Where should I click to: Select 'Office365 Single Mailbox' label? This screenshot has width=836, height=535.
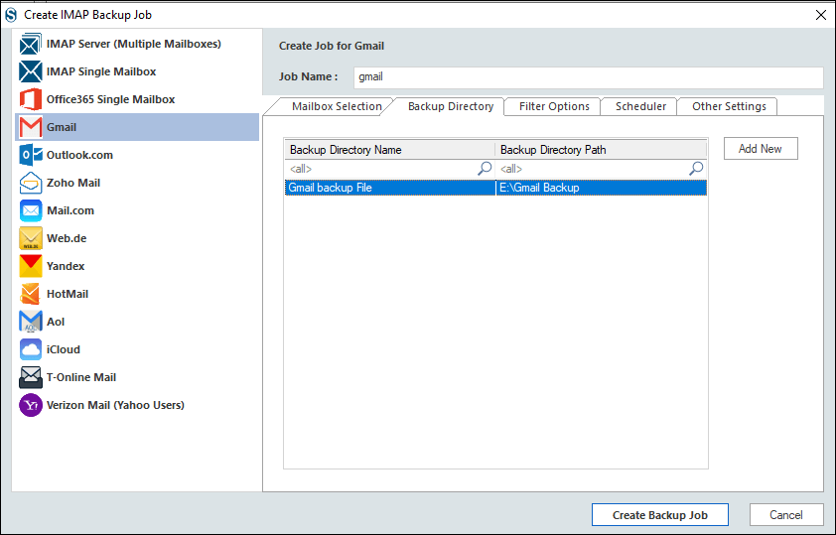pyautogui.click(x=110, y=99)
